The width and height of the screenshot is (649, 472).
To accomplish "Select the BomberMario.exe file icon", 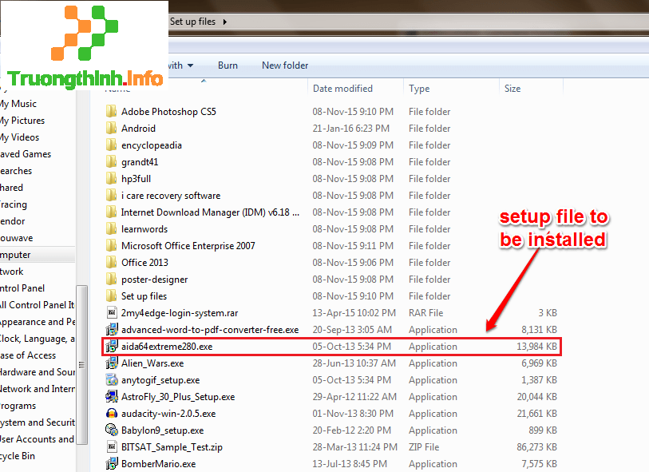I will 111,464.
